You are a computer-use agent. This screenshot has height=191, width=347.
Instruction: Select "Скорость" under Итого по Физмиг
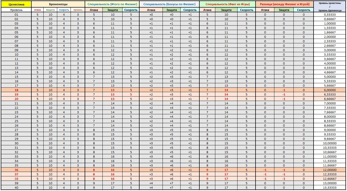pyautogui.click(x=131, y=10)
